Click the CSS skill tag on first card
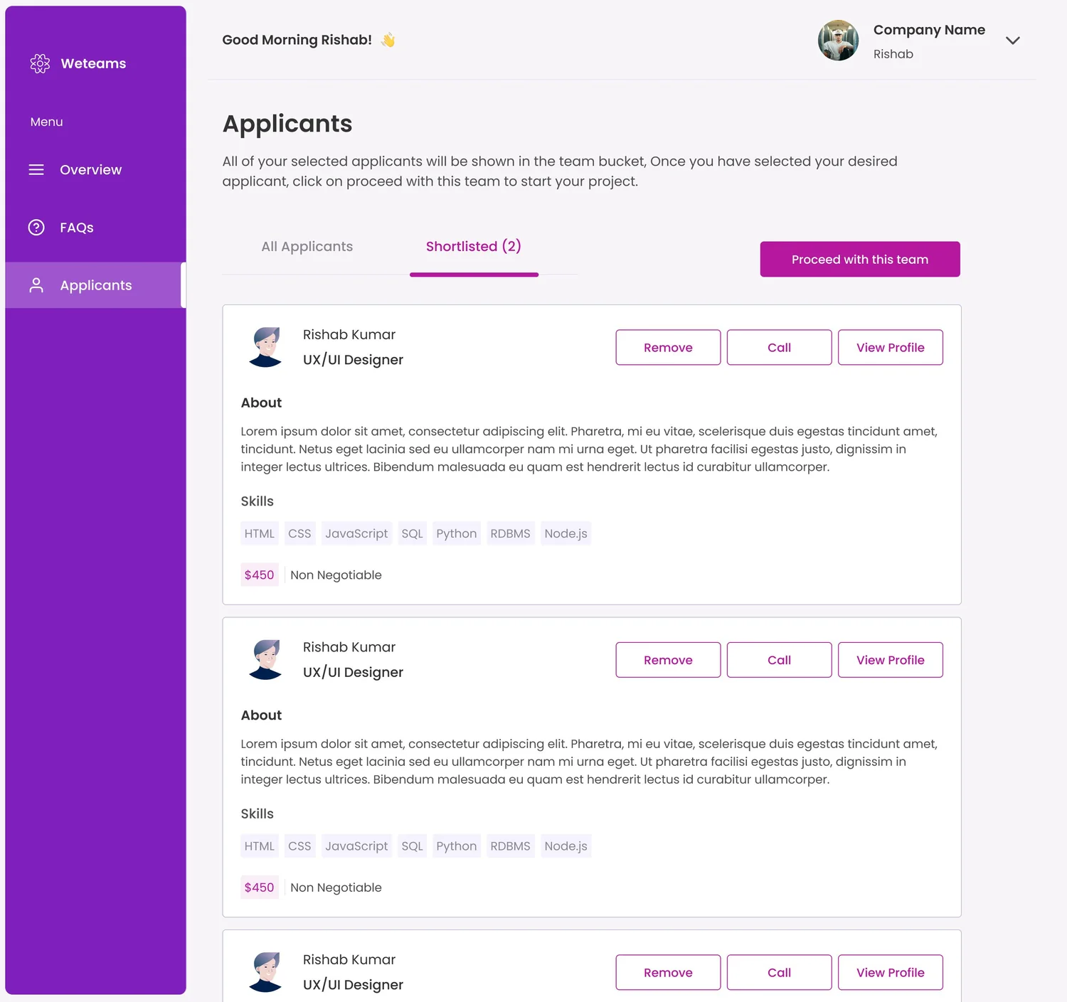Screen dimensions: 1067x1002 point(299,533)
